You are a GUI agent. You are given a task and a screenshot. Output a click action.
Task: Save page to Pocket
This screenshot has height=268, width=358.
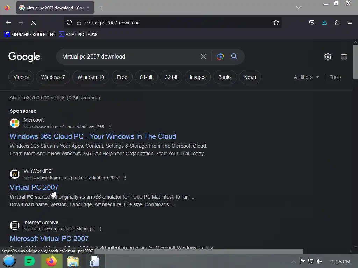coord(312,23)
